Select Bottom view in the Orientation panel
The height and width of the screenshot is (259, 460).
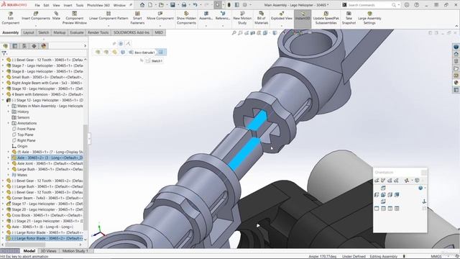coord(383,201)
